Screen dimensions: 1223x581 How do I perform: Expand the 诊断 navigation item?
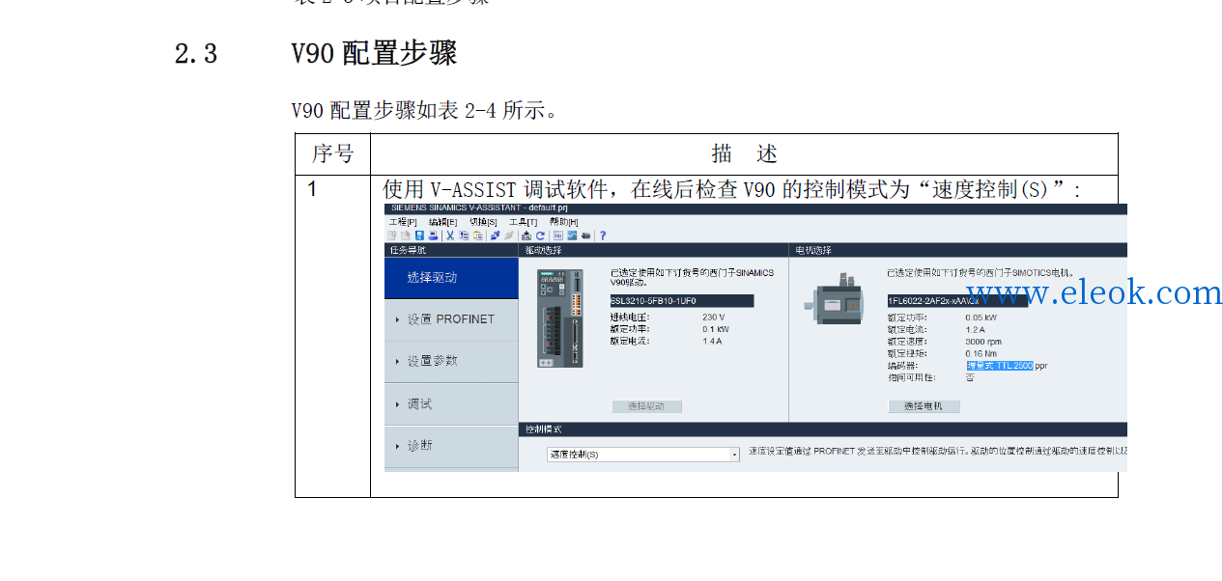click(451, 446)
